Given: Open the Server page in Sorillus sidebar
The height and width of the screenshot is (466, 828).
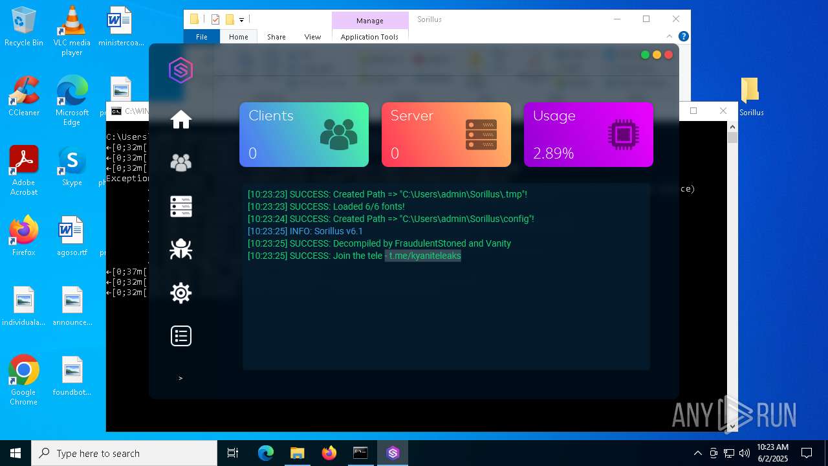Looking at the screenshot, I should click(181, 206).
